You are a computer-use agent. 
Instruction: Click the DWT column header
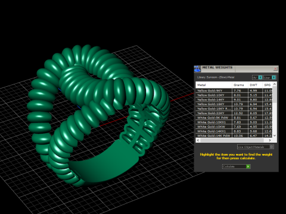pos(255,85)
